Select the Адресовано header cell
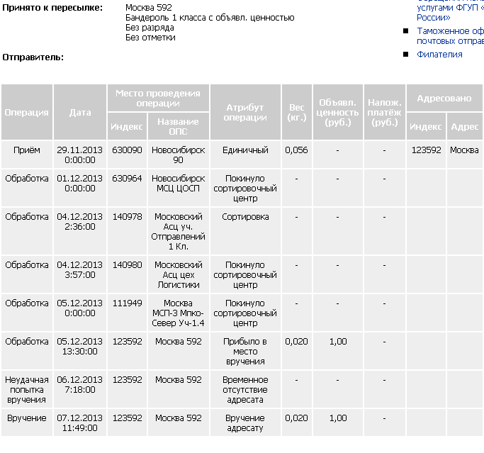Image resolution: width=484 pixels, height=453 pixels. click(444, 99)
